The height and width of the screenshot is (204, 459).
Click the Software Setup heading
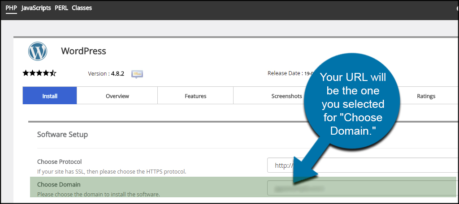click(x=62, y=135)
